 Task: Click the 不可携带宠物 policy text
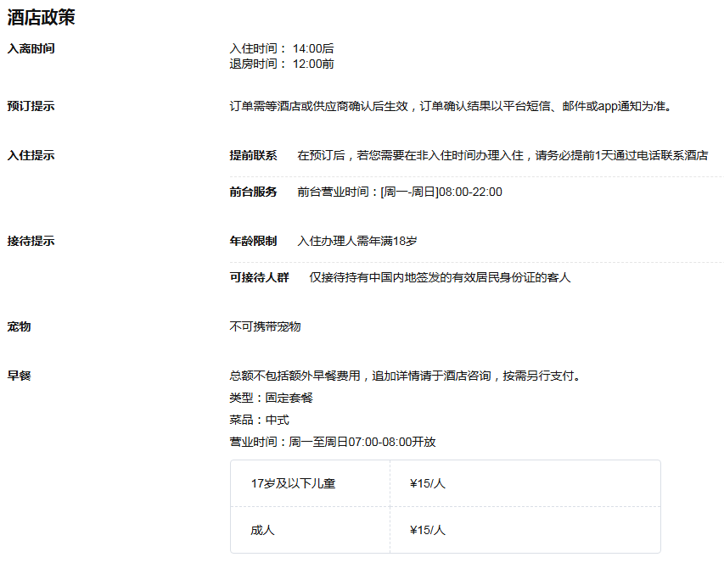click(265, 326)
